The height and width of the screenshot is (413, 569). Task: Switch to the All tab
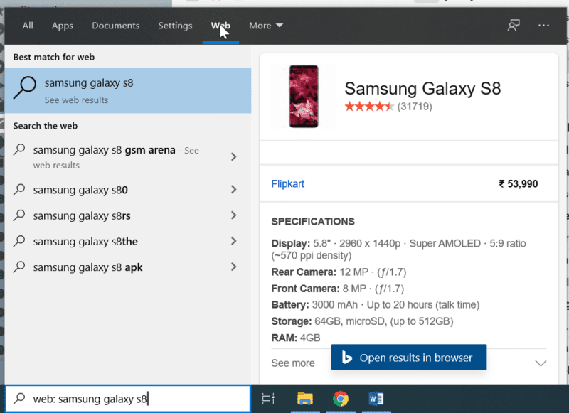pos(27,26)
